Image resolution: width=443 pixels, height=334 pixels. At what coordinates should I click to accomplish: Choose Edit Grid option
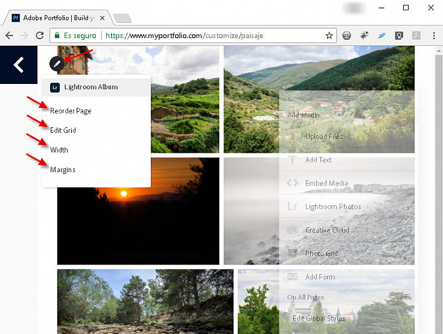pos(63,130)
